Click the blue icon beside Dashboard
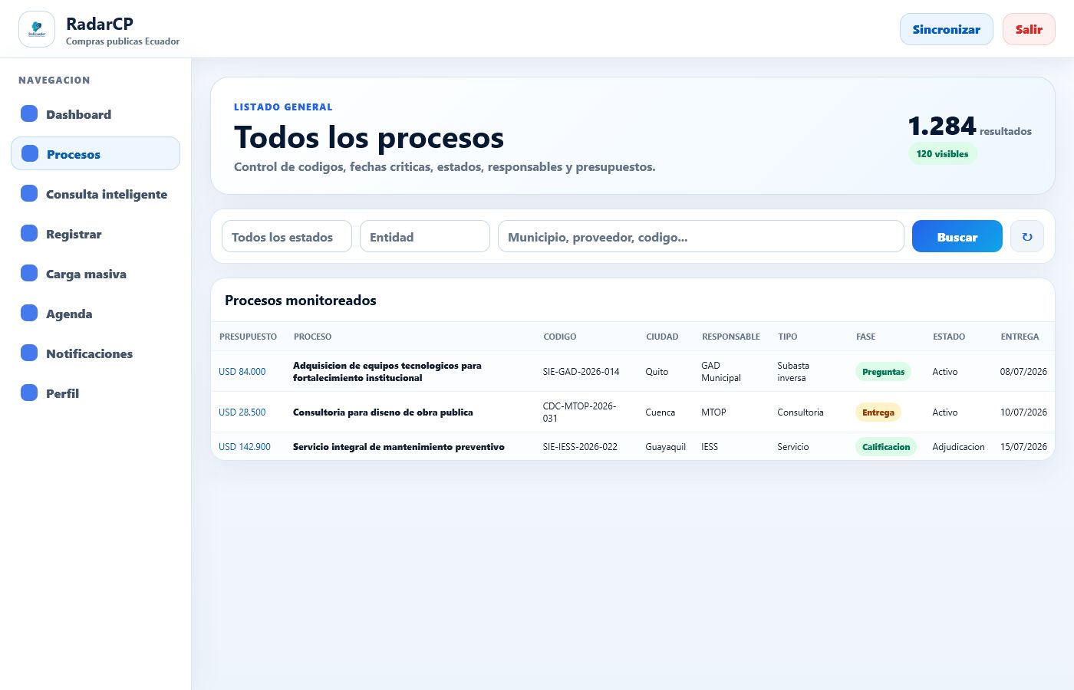Screen dimensions: 1074x690 pyautogui.click(x=29, y=113)
